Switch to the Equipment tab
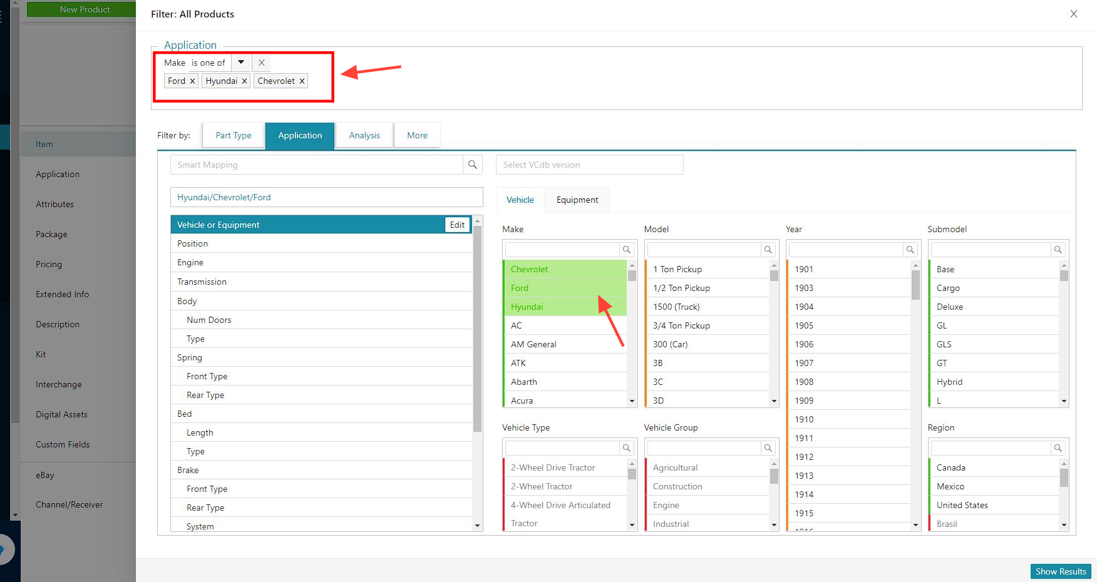 [577, 200]
